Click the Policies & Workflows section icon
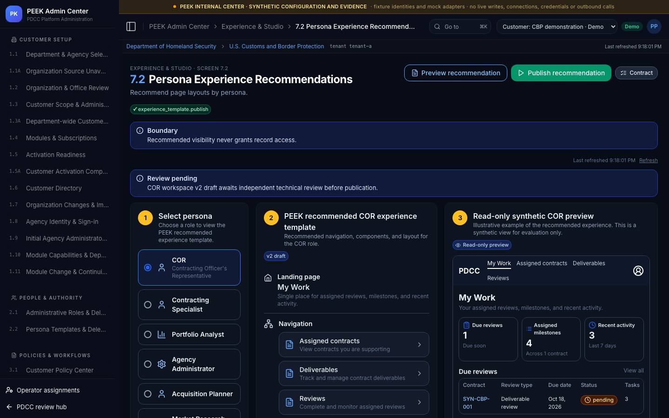This screenshot has height=418, width=669. 14,355
